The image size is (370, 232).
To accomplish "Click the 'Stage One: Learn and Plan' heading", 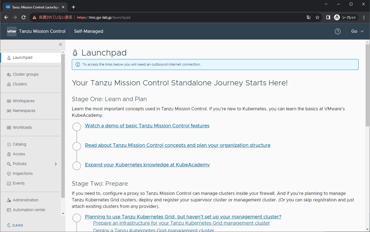I will tap(109, 99).
